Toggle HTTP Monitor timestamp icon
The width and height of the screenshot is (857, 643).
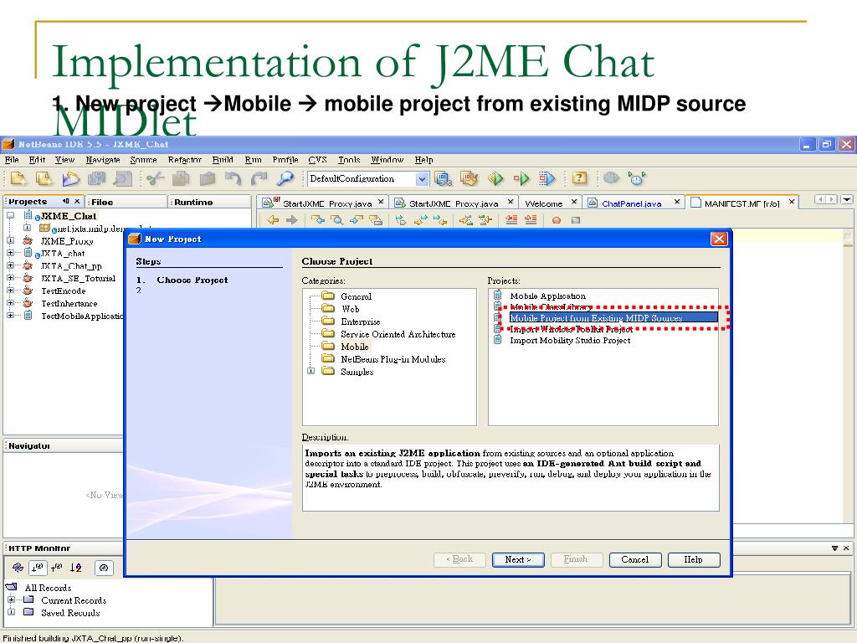[x=103, y=568]
